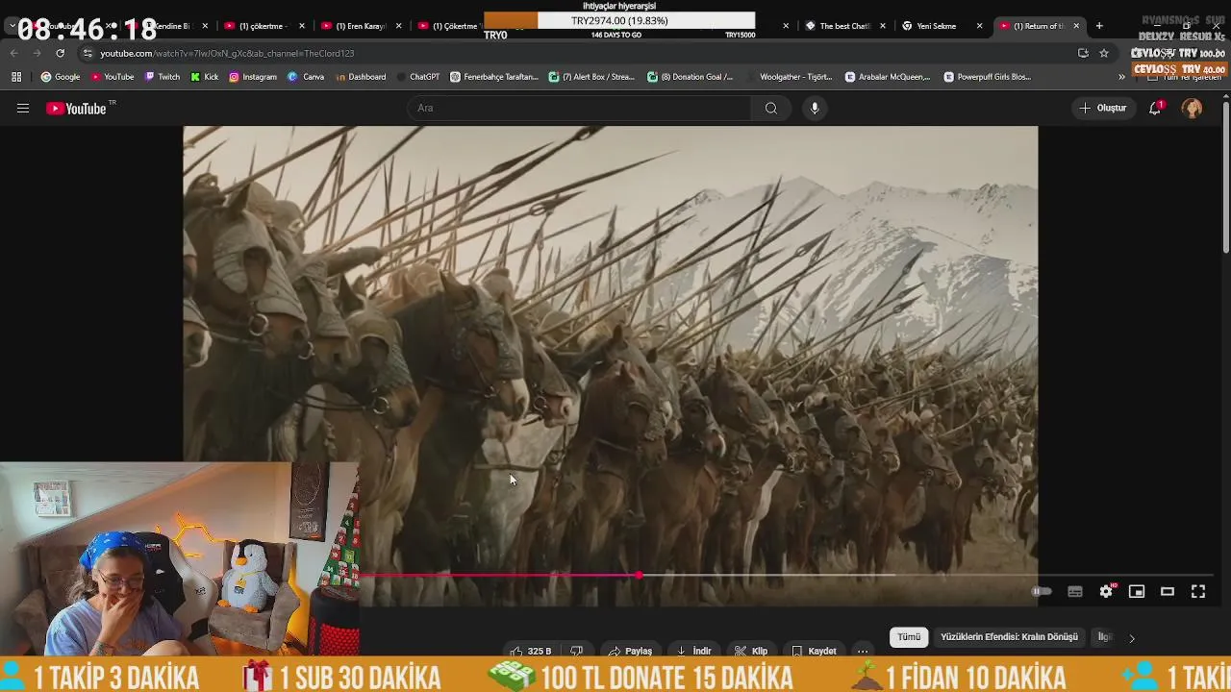Screen dimensions: 1231x692
Task: Reload the page in browser
Action: pos(60,53)
